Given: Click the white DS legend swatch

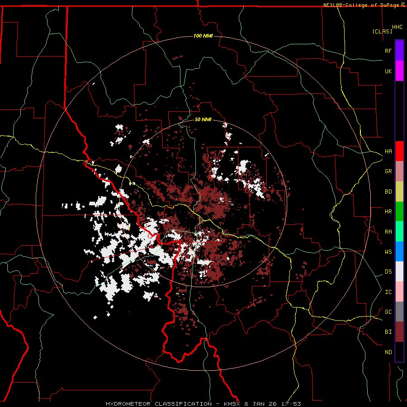Looking at the screenshot, I should click(x=399, y=271).
